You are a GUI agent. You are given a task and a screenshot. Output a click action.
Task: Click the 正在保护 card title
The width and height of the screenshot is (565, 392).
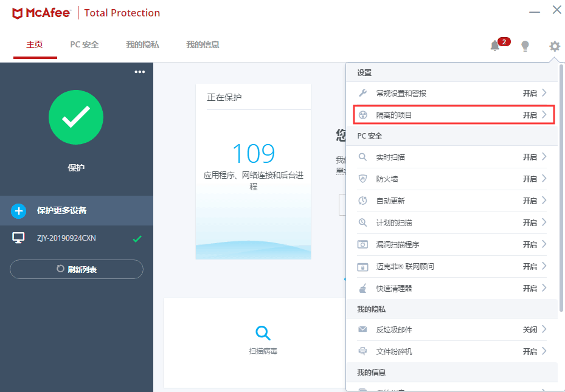[x=224, y=97]
